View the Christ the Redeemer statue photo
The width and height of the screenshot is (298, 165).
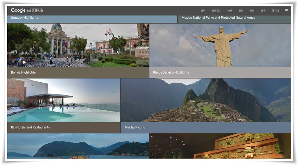pyautogui.click(x=220, y=45)
